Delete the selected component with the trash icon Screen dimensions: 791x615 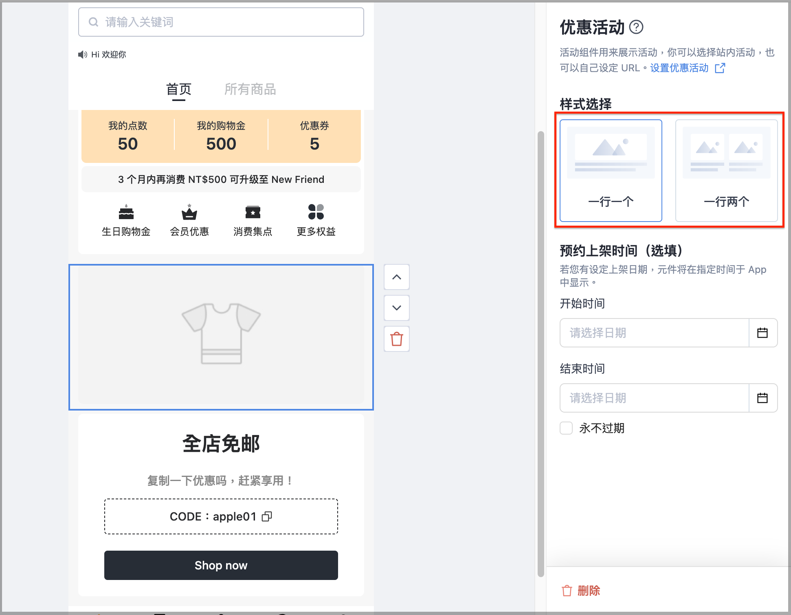[397, 339]
